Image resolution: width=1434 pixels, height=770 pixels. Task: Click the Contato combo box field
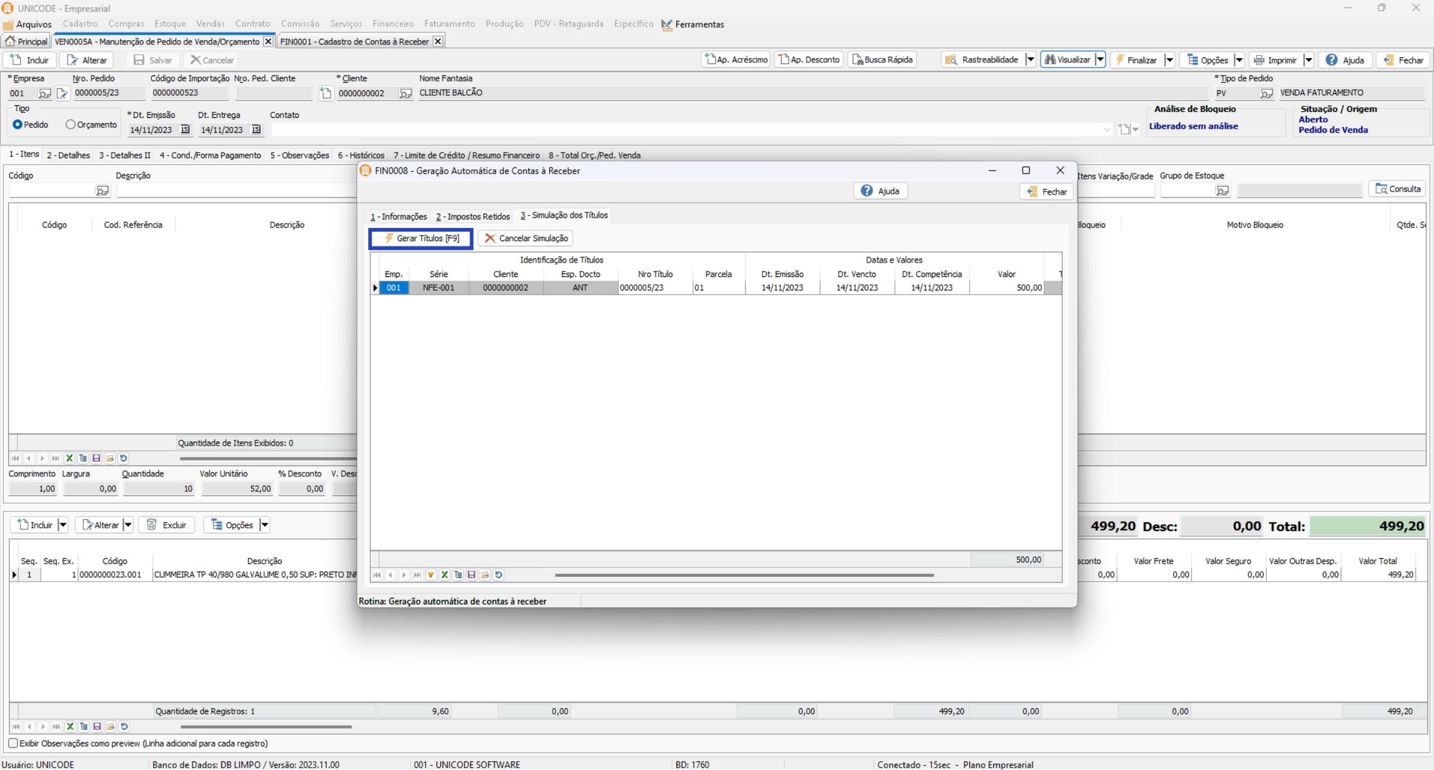688,130
